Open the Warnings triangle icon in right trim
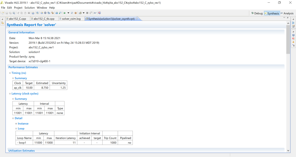Viewport: 296px width, 157px height. (x=293, y=42)
